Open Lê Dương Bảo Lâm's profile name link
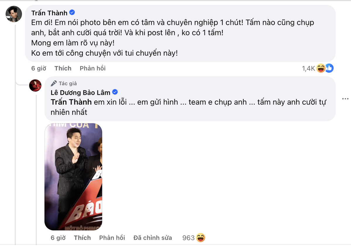The width and height of the screenshot is (351, 247). click(80, 93)
